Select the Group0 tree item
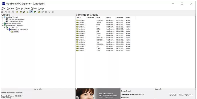The width and height of the screenshot is (197, 99). click(16, 32)
